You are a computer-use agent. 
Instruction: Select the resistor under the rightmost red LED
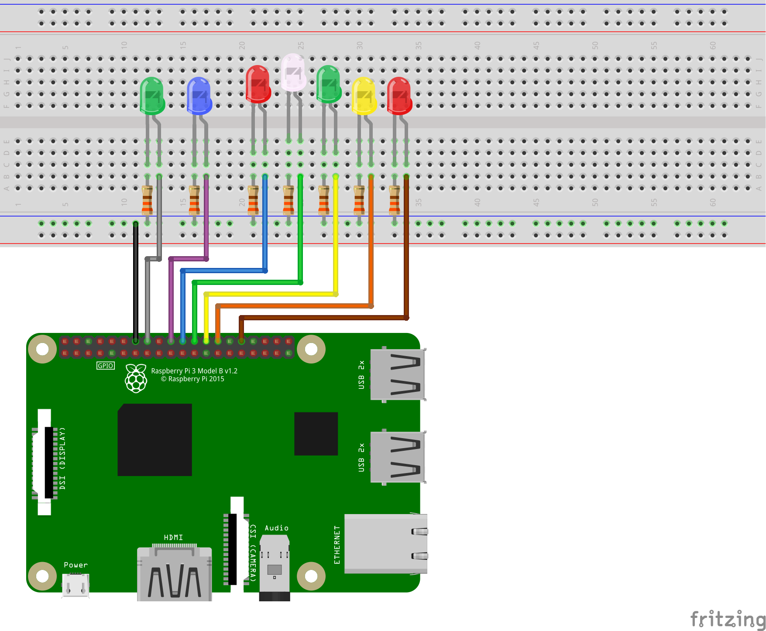395,200
